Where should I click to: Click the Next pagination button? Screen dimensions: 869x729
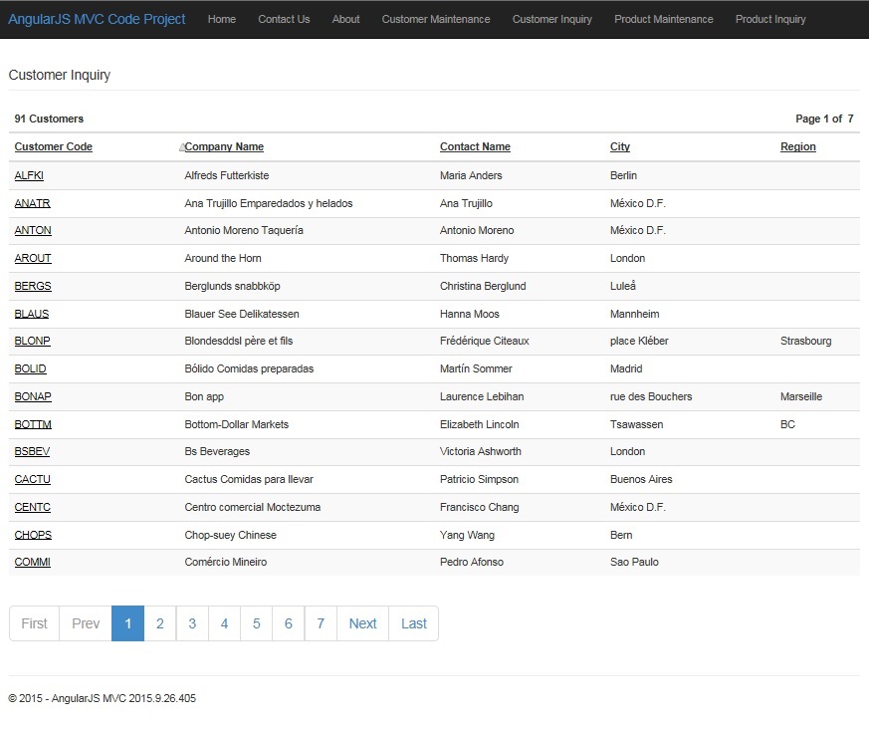(x=362, y=623)
